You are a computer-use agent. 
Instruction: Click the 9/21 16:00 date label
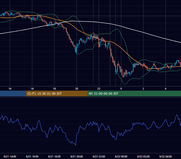[x=32, y=156]
